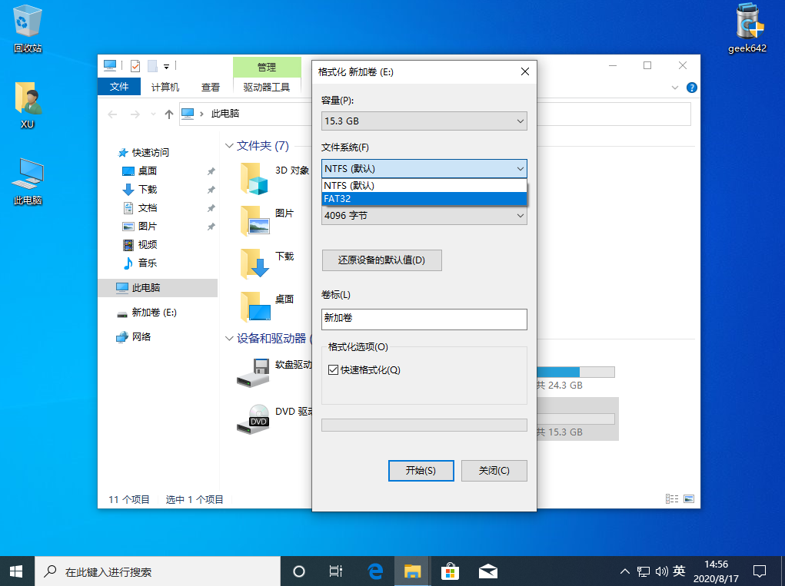
Task: Open the 图片 folder in file list
Action: 266,220
